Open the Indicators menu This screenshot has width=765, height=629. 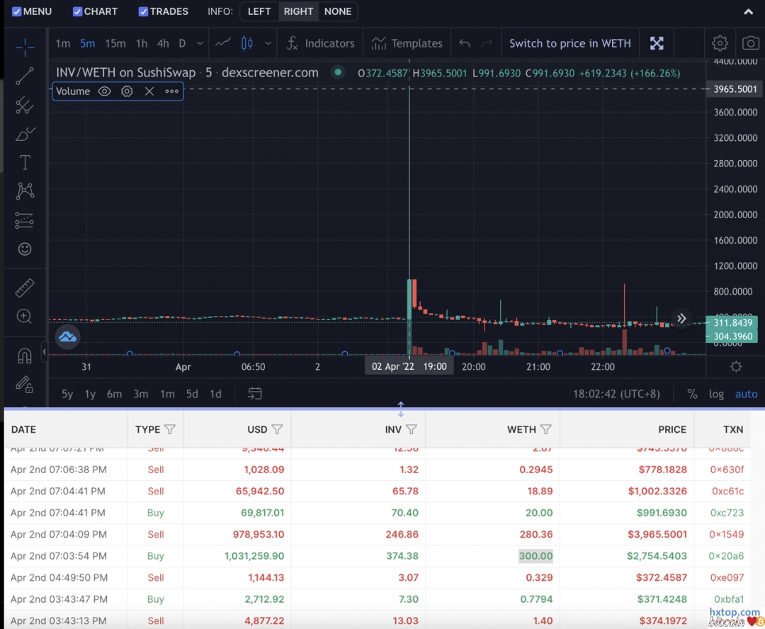coord(320,43)
